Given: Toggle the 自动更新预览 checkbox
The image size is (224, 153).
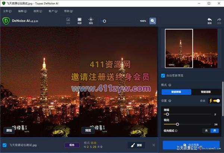Looking at the screenshot, I should click(x=163, y=76).
